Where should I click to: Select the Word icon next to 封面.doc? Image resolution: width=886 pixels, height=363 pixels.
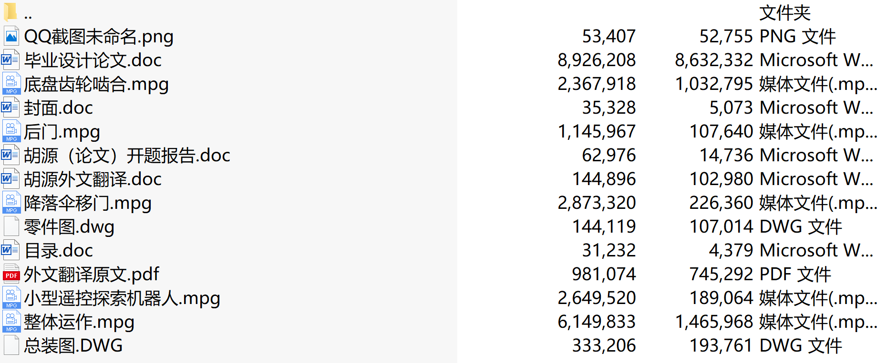11,108
